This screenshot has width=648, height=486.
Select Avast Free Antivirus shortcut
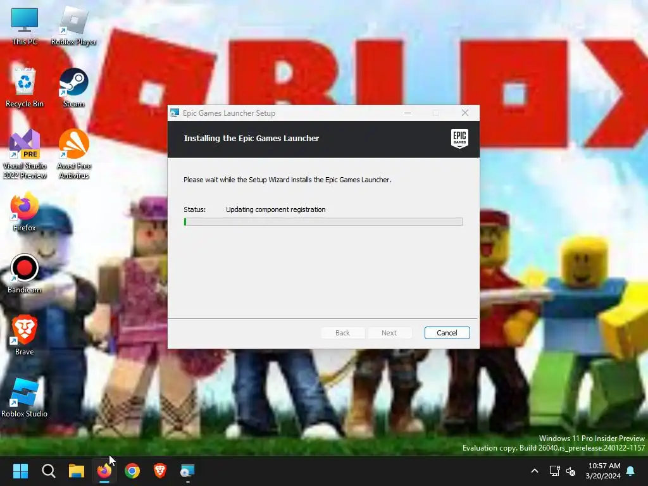pos(73,154)
